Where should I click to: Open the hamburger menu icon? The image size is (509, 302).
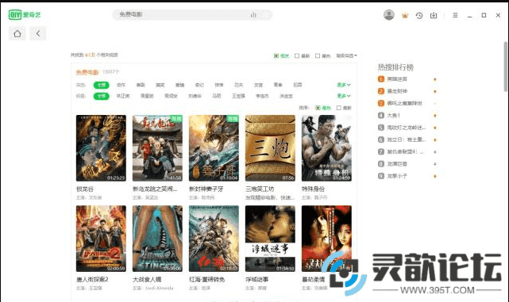(x=456, y=15)
